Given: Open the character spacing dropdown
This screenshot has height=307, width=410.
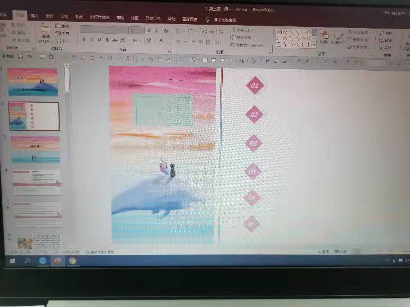Looking at the screenshot, I should click(x=123, y=40).
